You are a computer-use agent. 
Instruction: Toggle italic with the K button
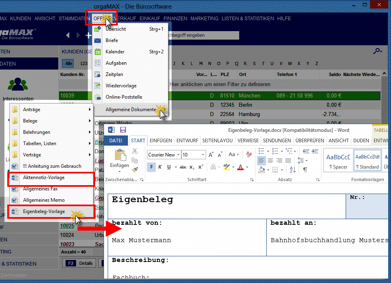tap(160, 167)
